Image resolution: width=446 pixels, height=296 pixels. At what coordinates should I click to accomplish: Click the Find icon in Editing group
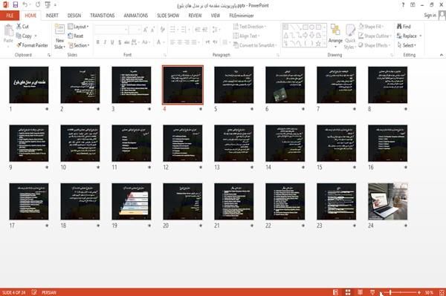[400, 27]
